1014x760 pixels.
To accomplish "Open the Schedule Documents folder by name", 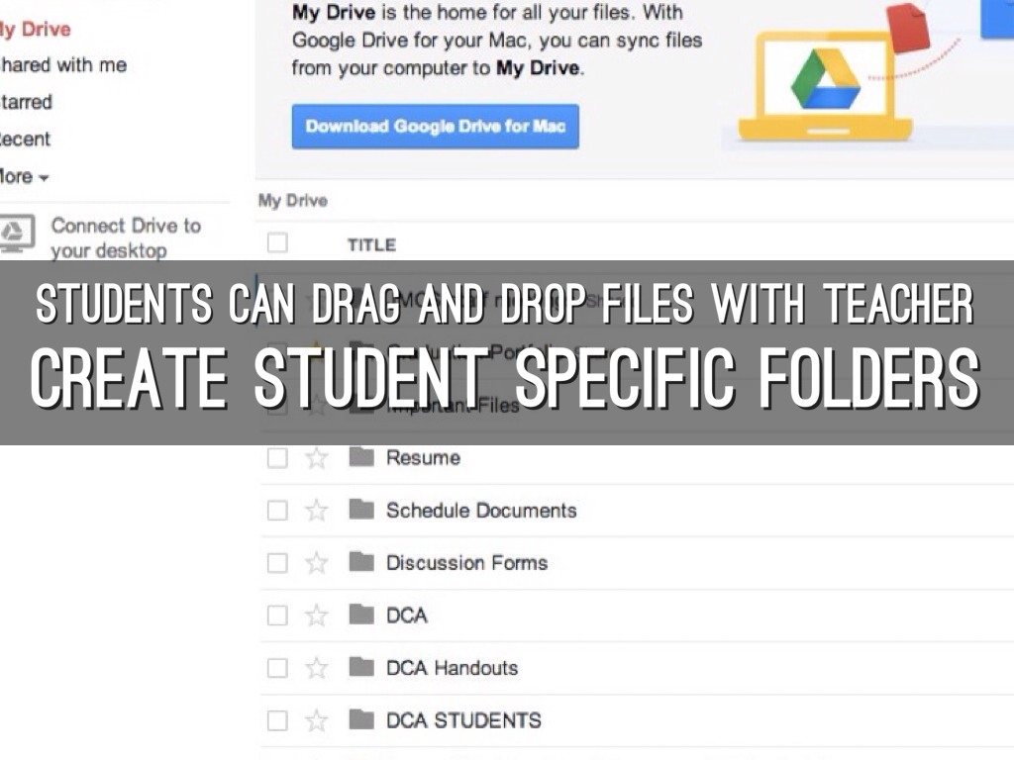I will click(481, 510).
